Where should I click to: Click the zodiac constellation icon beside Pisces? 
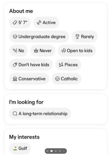[61, 65]
